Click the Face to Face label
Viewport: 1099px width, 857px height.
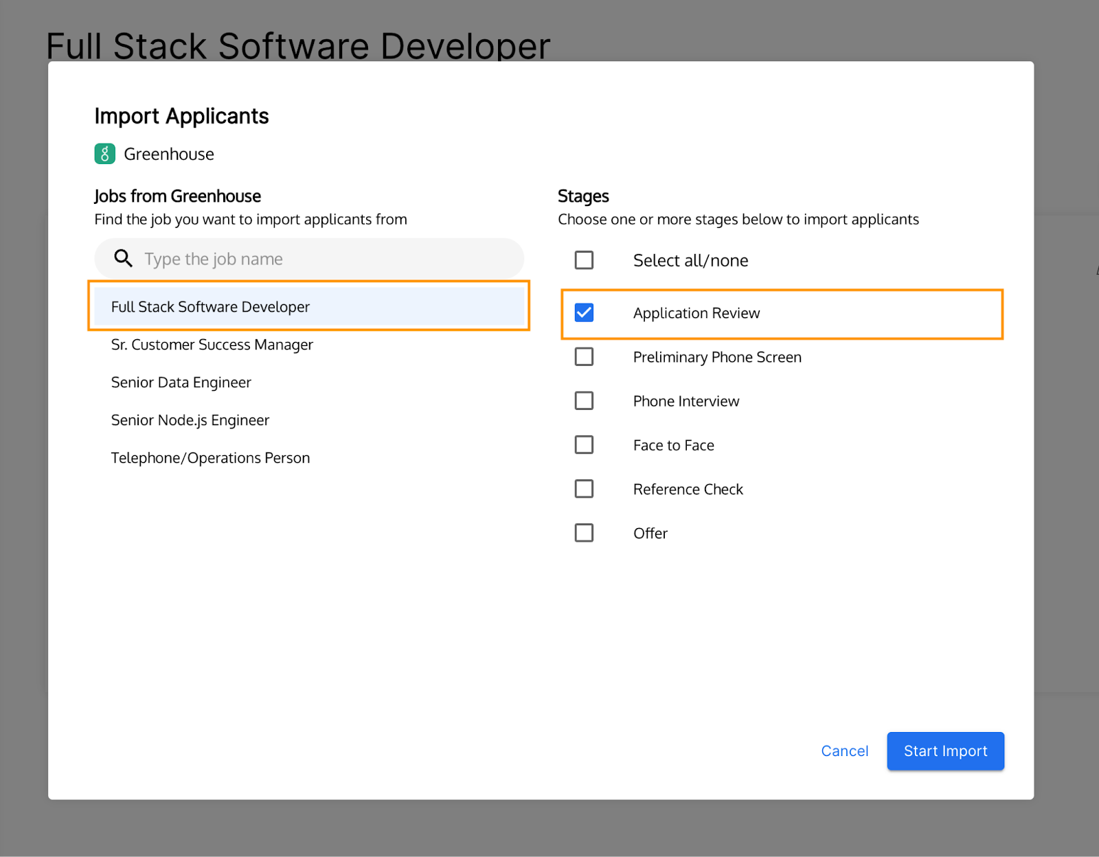[674, 445]
